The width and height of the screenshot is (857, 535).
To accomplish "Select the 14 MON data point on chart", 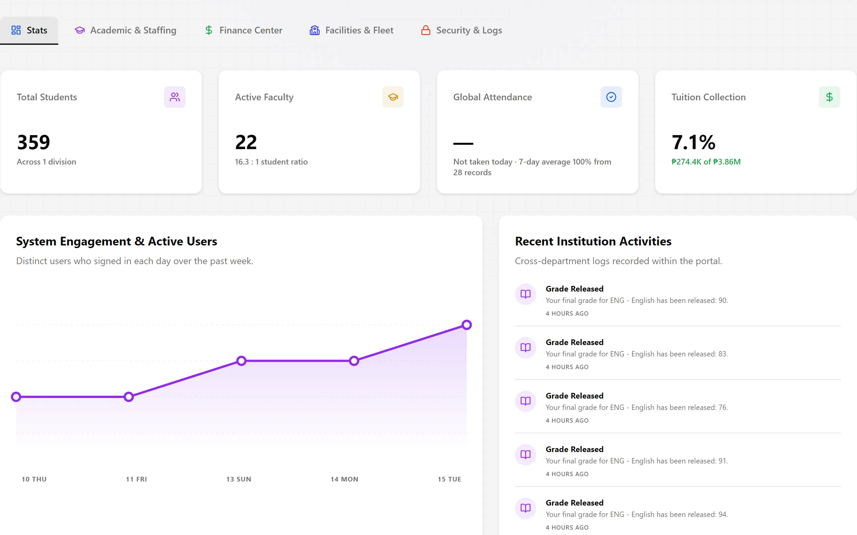I will [354, 360].
